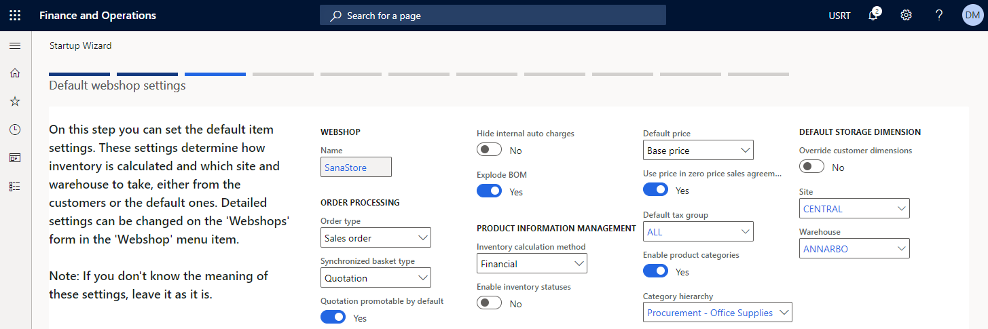The width and height of the screenshot is (988, 329).
Task: Toggle Explode BOM switch
Action: point(490,191)
